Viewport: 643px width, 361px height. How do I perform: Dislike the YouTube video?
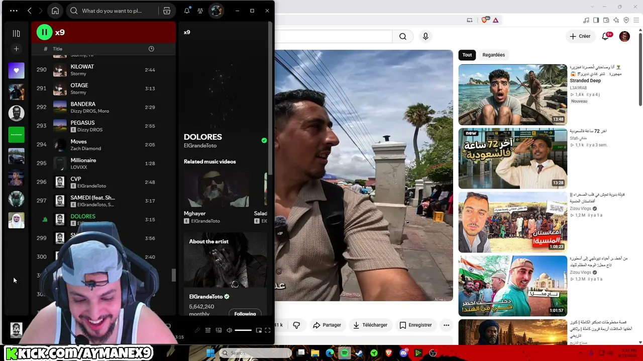(296, 325)
